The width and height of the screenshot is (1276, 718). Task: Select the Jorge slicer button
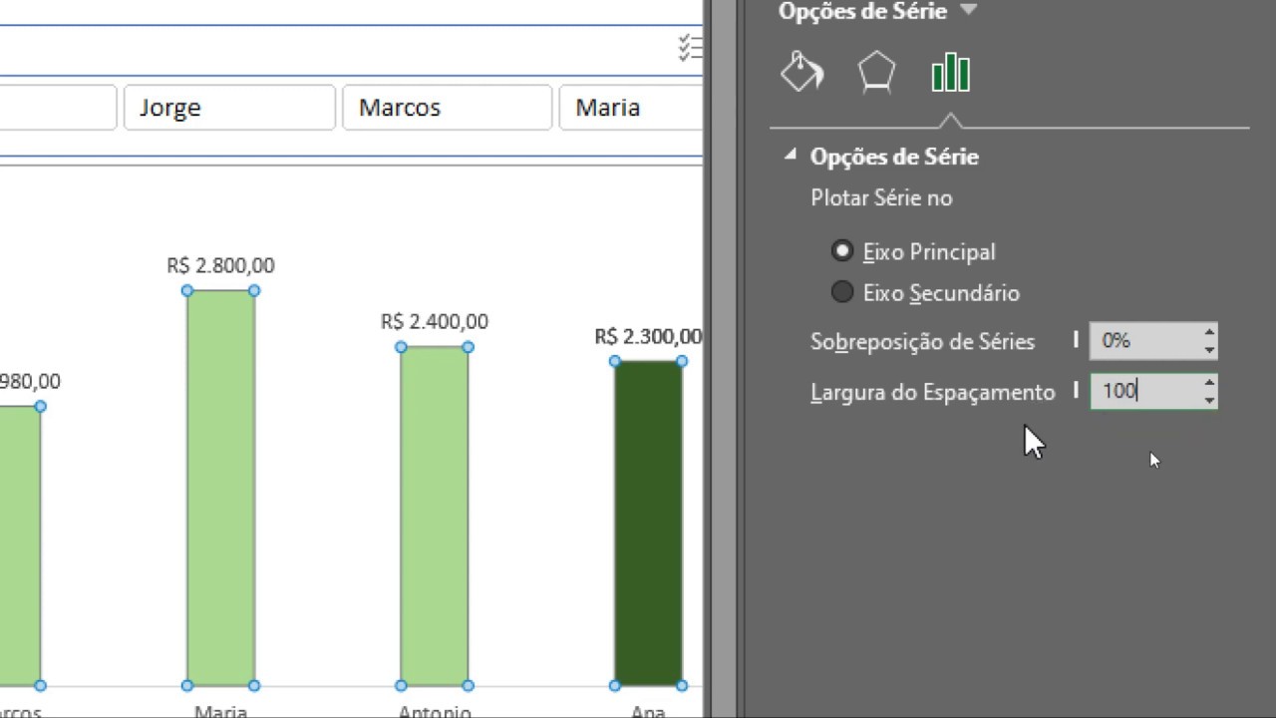(x=229, y=108)
